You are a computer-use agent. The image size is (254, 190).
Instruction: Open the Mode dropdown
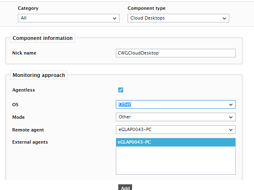(176, 117)
